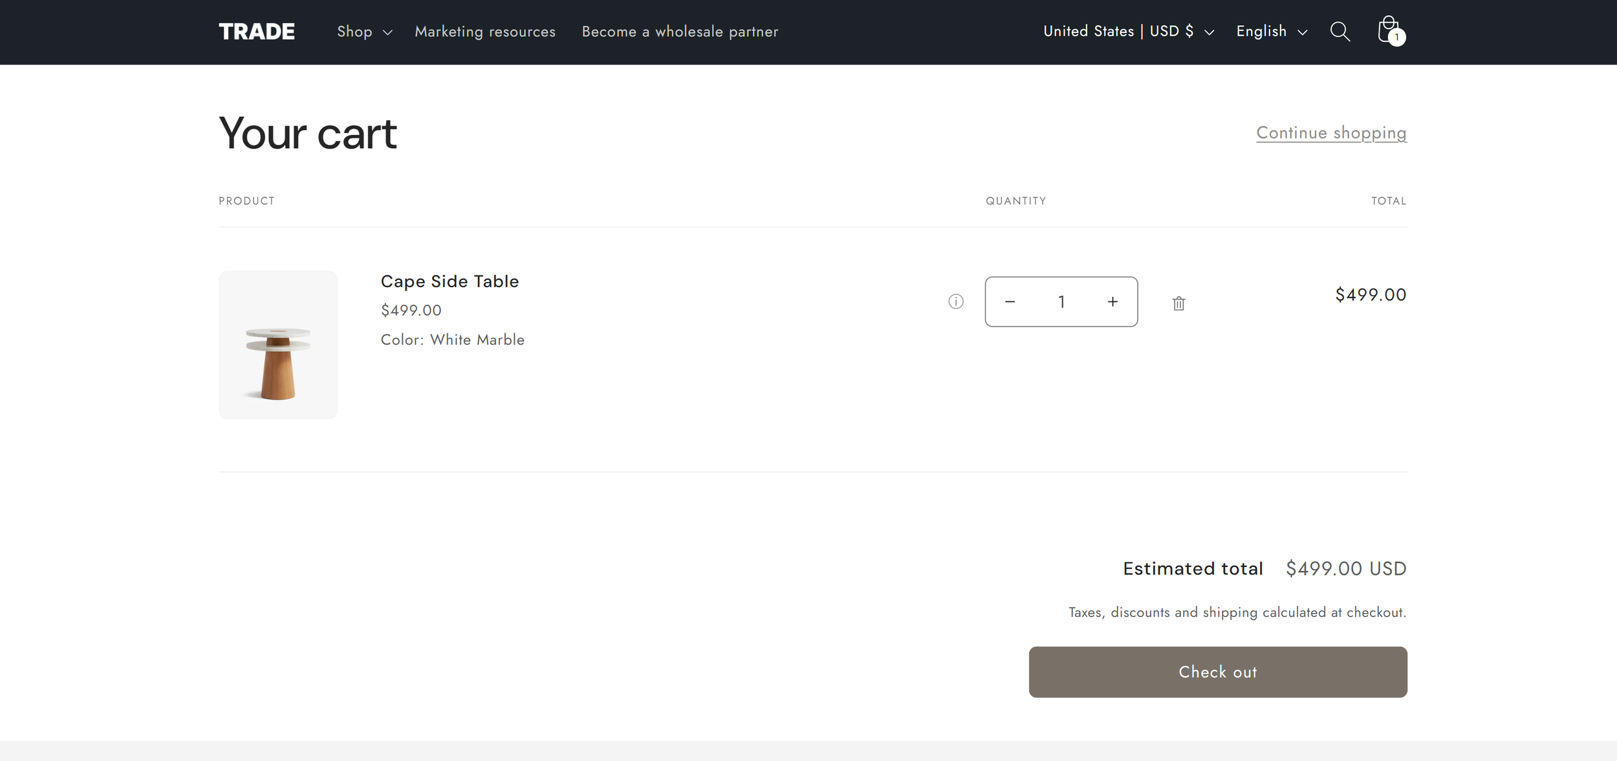This screenshot has width=1617, height=761.
Task: Click the Continue shopping link
Action: [x=1330, y=133]
